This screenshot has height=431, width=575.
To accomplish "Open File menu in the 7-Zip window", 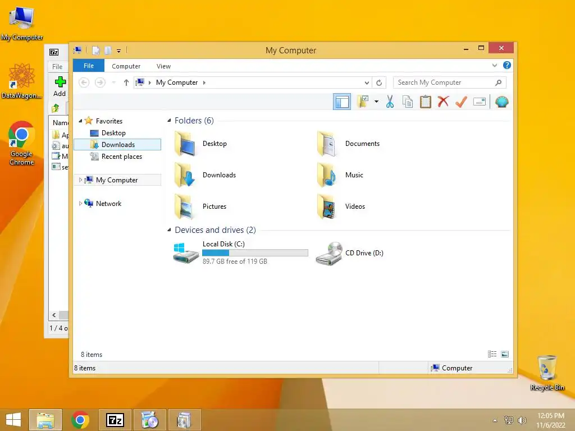I will [x=57, y=67].
